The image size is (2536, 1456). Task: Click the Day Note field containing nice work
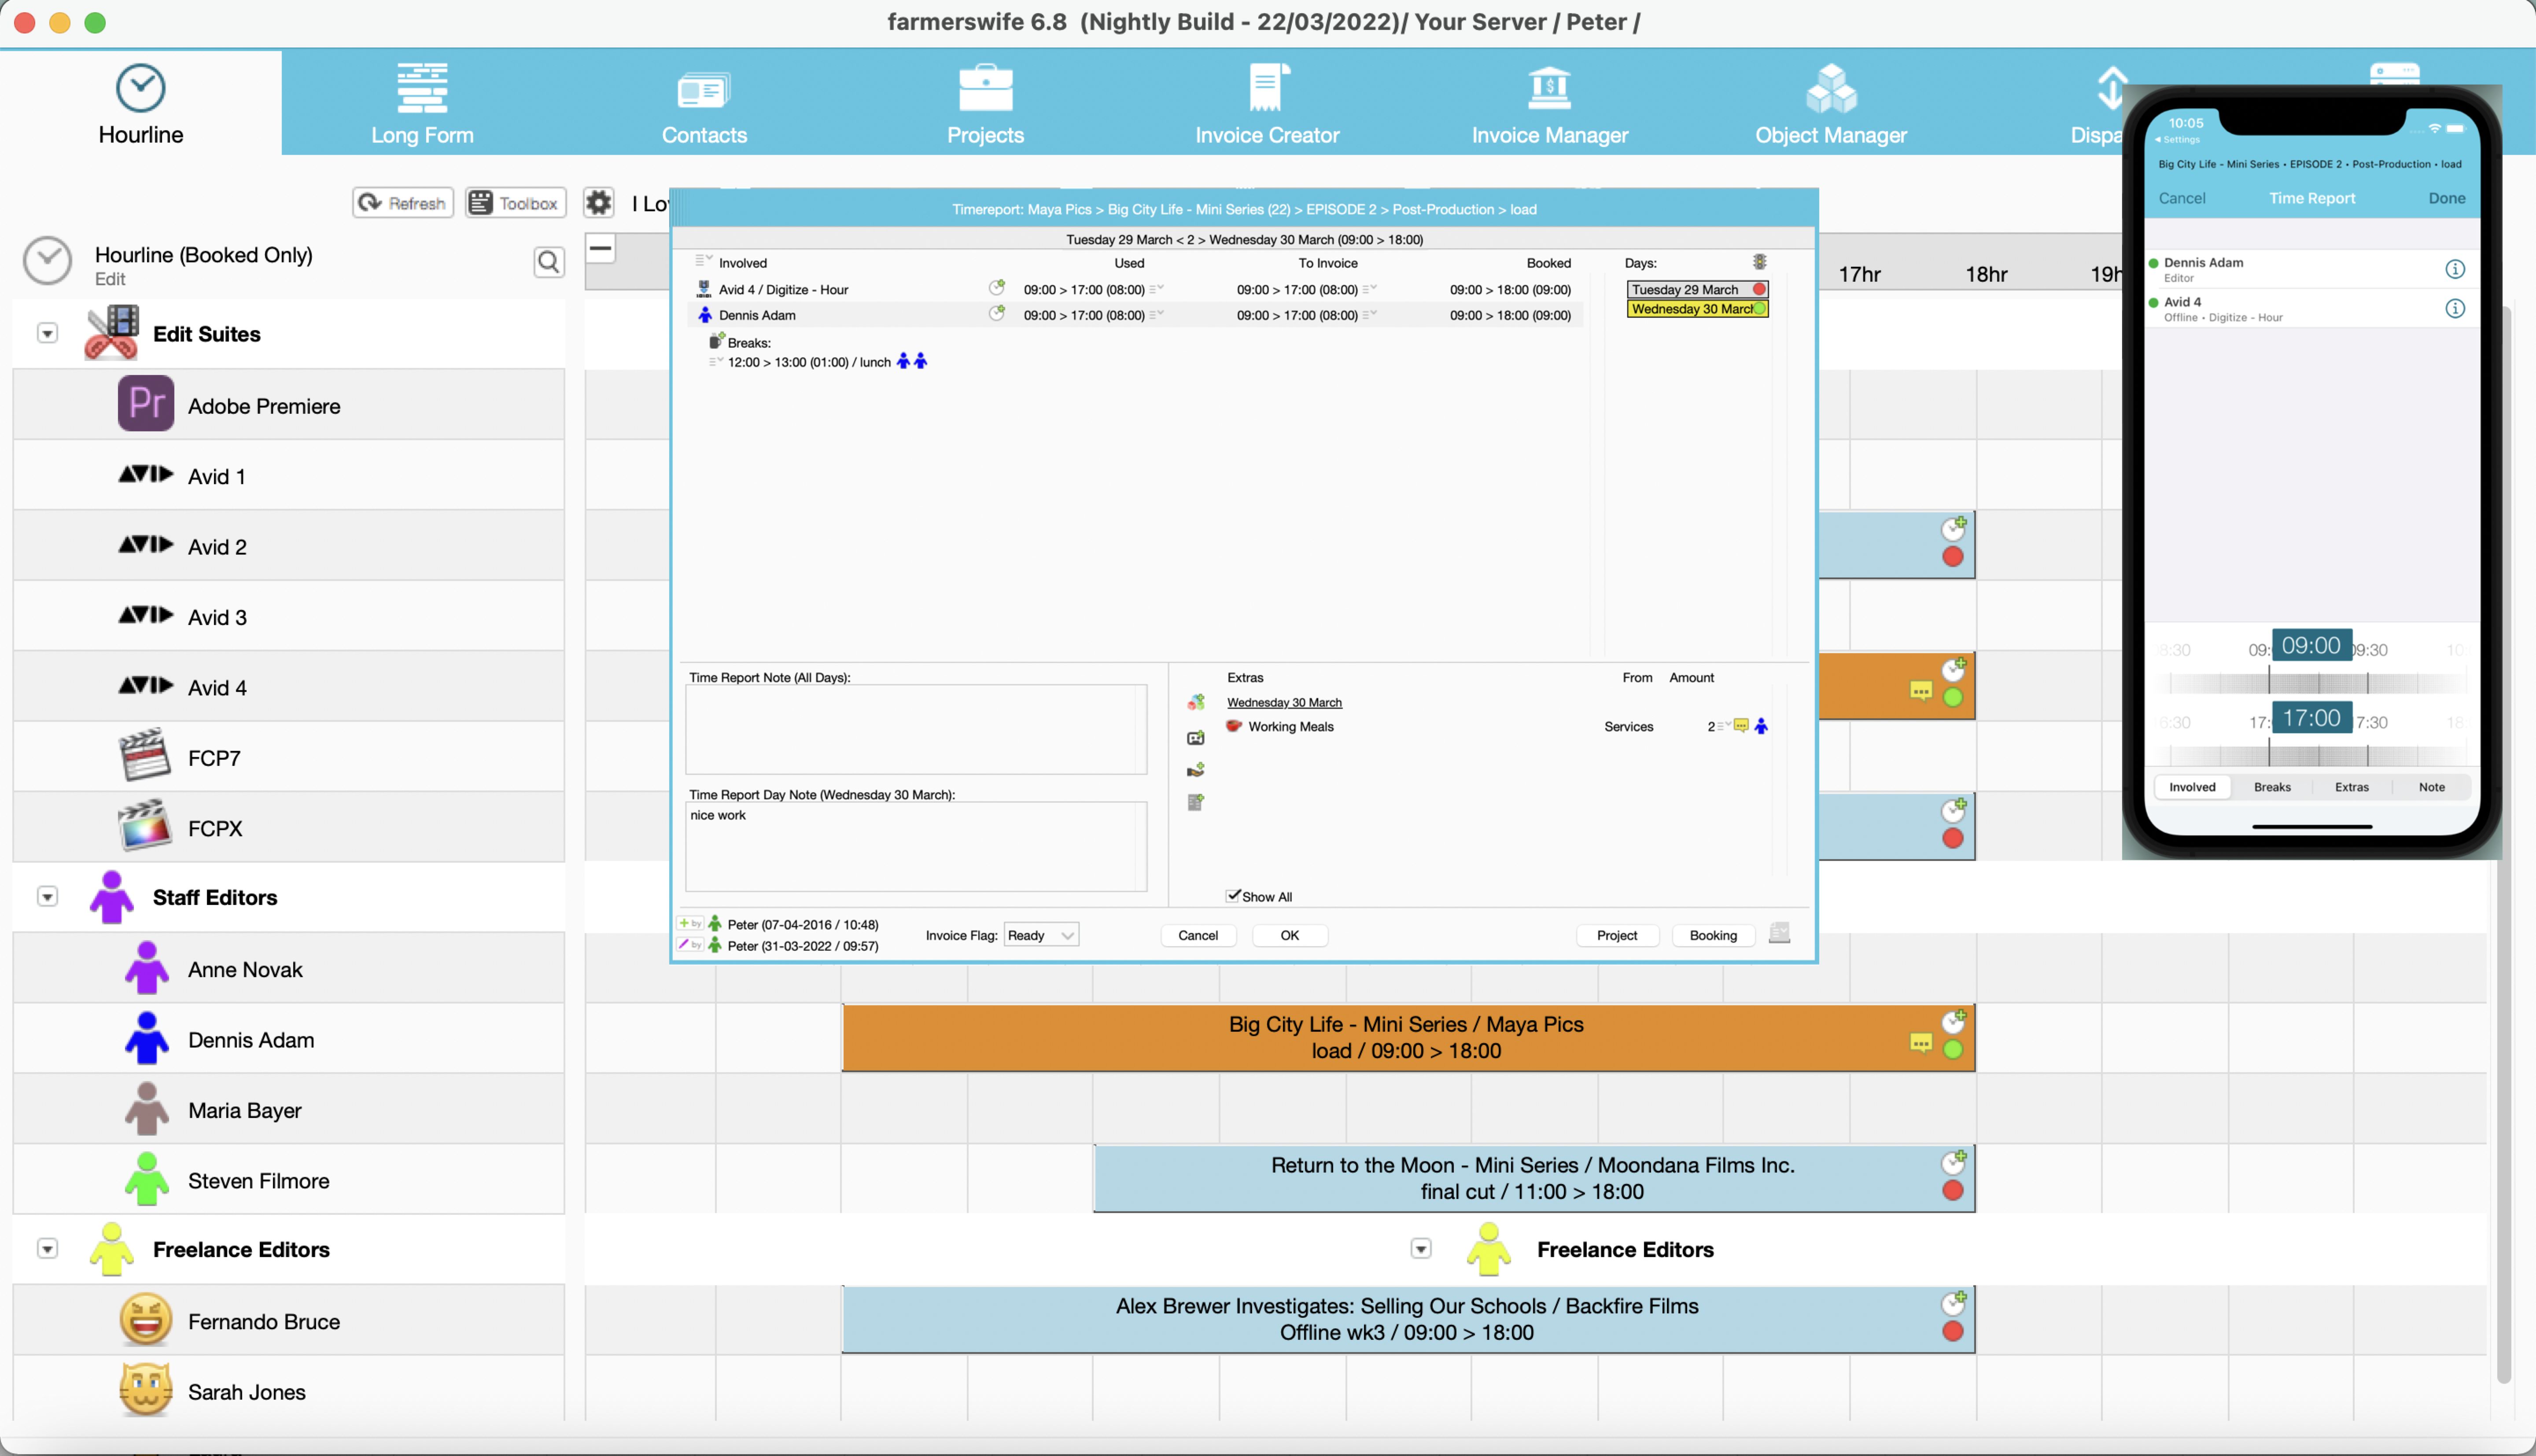point(916,846)
